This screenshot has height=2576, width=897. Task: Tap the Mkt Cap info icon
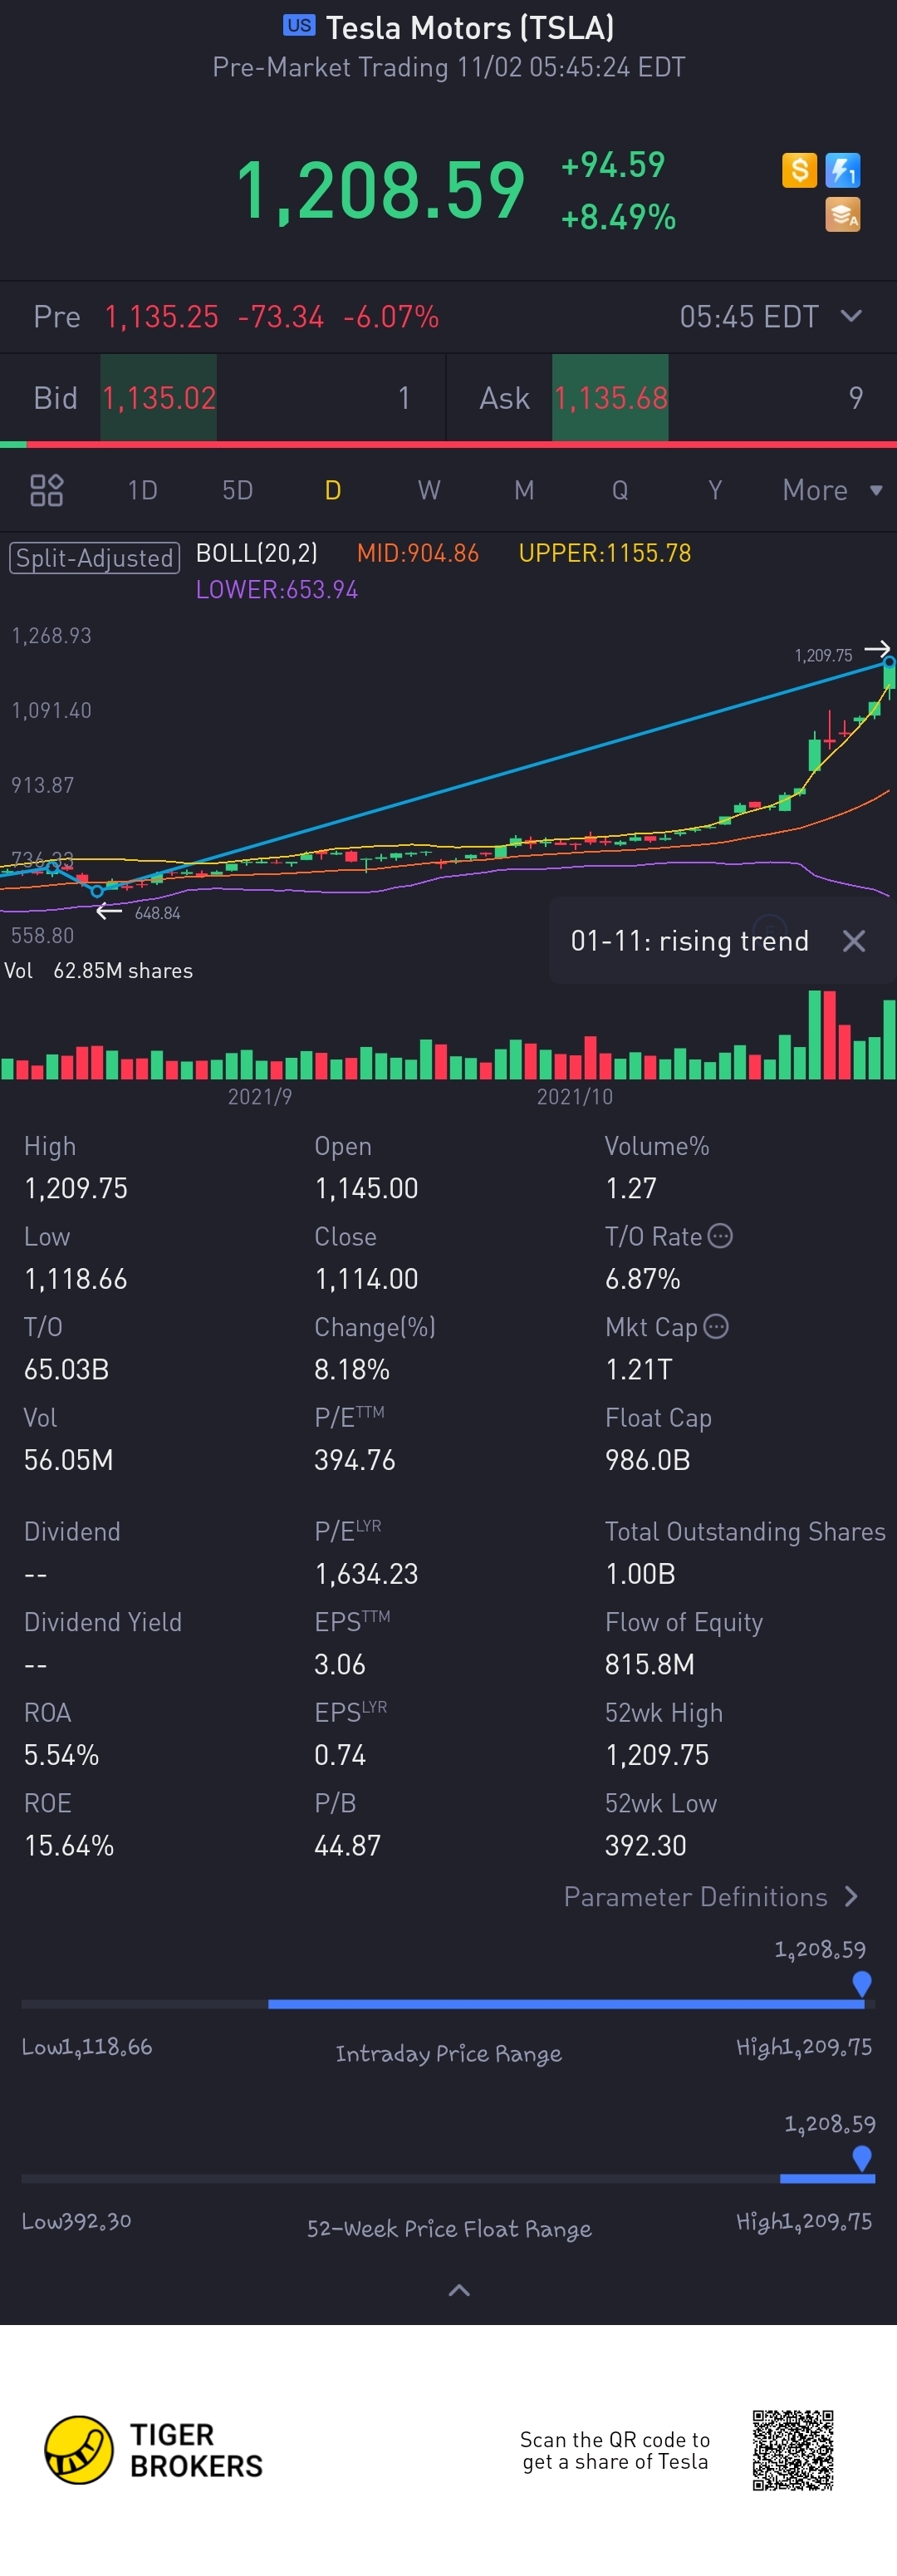click(716, 1326)
